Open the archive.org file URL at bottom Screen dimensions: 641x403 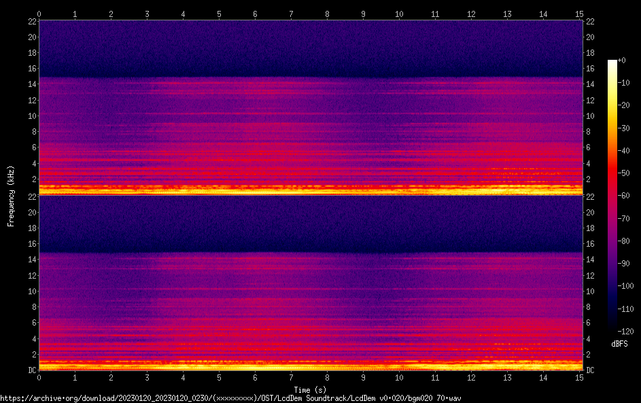231,398
